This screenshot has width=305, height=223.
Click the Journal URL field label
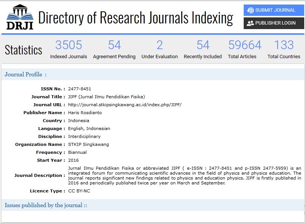click(49, 105)
